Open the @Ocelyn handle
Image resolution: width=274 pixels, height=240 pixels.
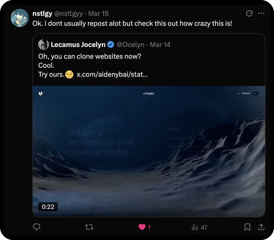click(130, 44)
